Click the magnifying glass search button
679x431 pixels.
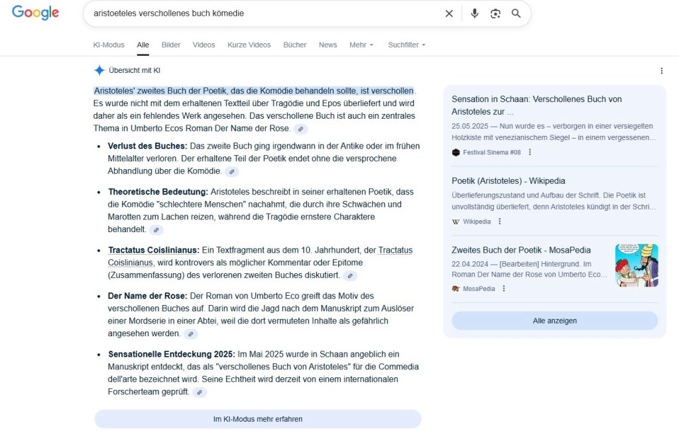pyautogui.click(x=516, y=13)
